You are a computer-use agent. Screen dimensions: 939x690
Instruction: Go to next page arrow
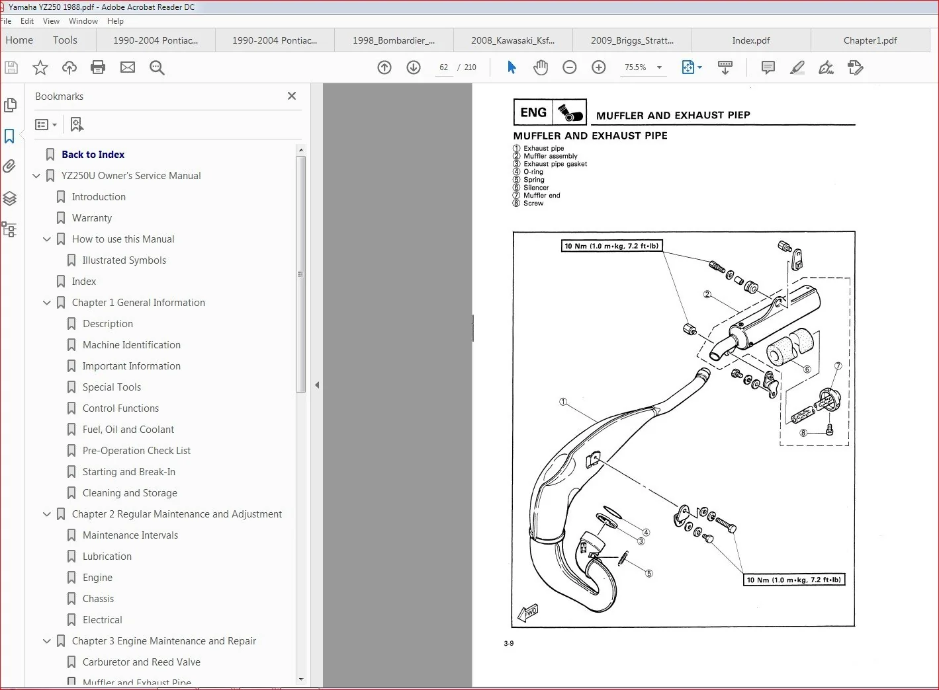point(414,67)
